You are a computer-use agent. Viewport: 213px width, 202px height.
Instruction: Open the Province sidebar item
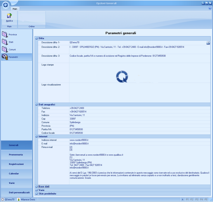click(x=16, y=34)
